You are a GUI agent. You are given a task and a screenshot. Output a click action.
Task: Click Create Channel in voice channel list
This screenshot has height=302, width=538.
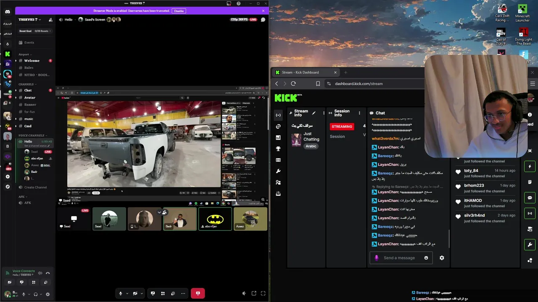click(35, 187)
